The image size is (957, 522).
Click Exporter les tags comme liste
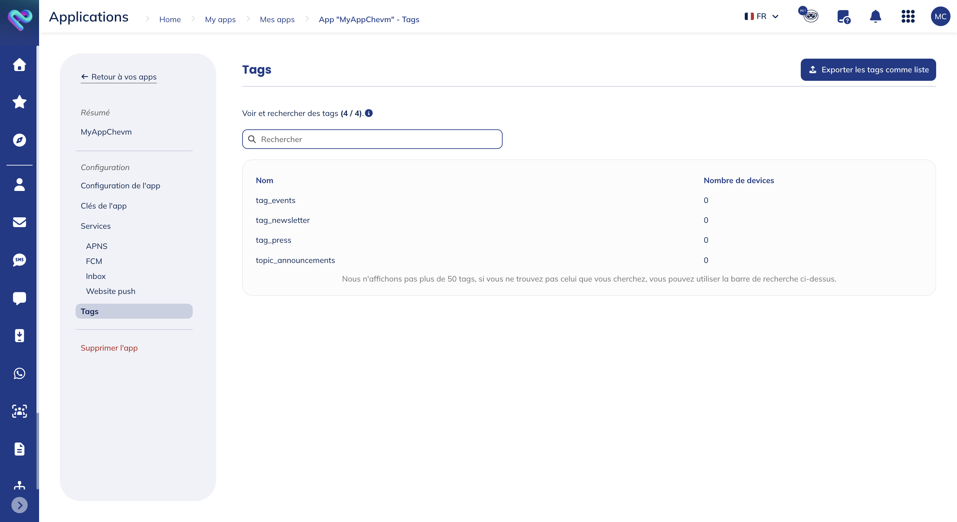click(x=868, y=69)
